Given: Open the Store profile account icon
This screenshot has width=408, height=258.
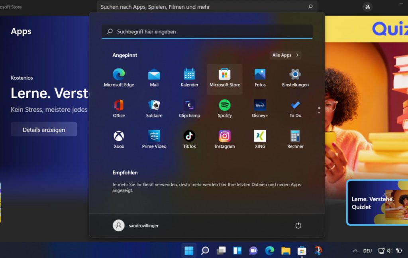Looking at the screenshot, I should click(x=367, y=7).
